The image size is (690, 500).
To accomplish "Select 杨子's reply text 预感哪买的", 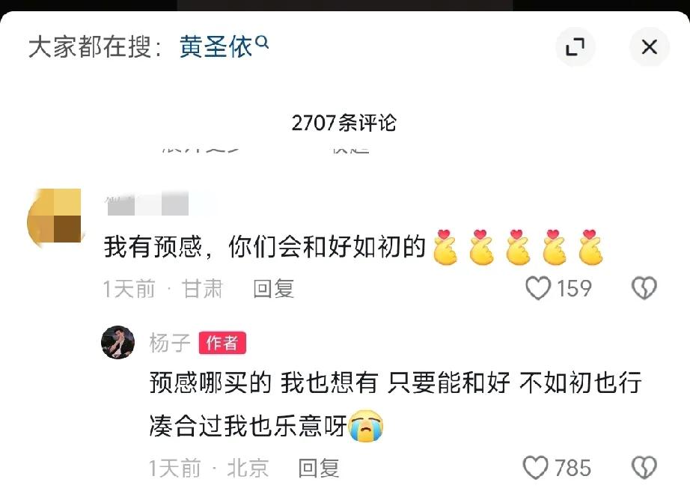I will coord(210,382).
